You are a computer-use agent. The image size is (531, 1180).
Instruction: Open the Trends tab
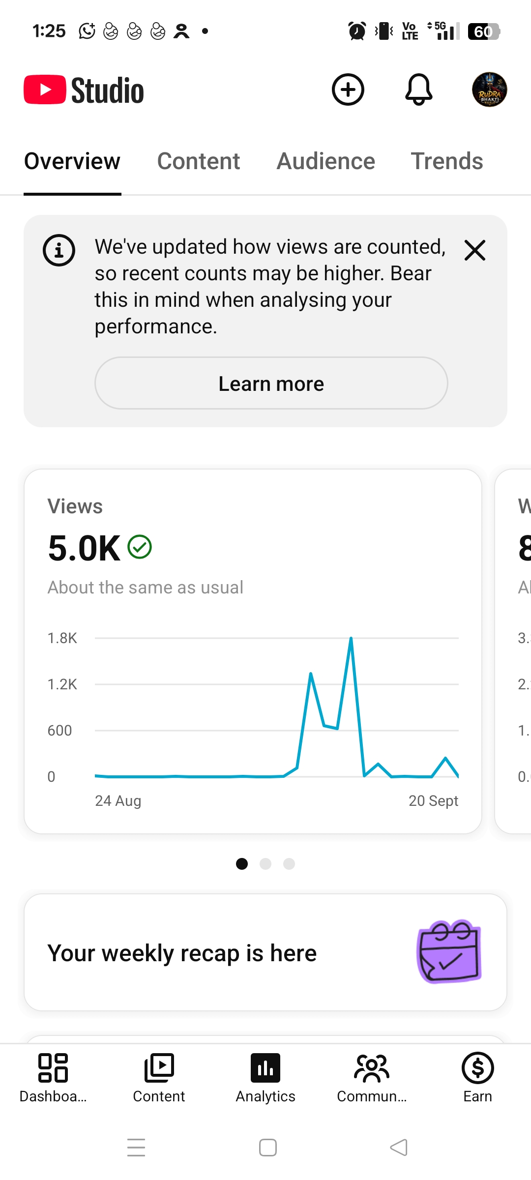447,161
